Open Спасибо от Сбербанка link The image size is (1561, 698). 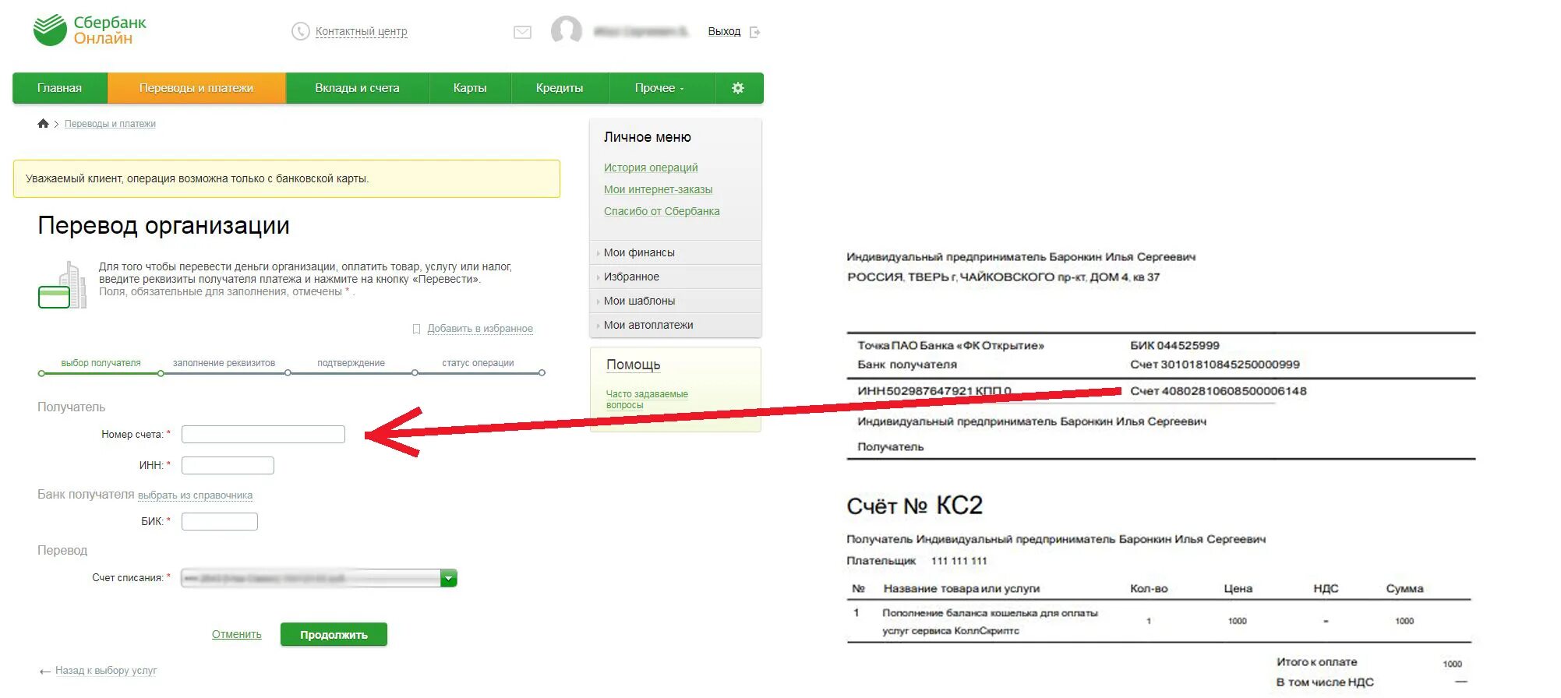pyautogui.click(x=662, y=211)
